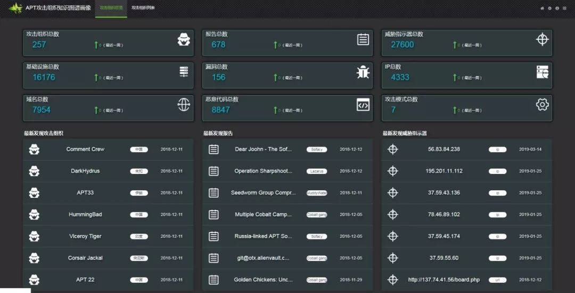Click the home icon in the top bar
Image resolution: width=575 pixels, height=293 pixels.
[x=542, y=9]
